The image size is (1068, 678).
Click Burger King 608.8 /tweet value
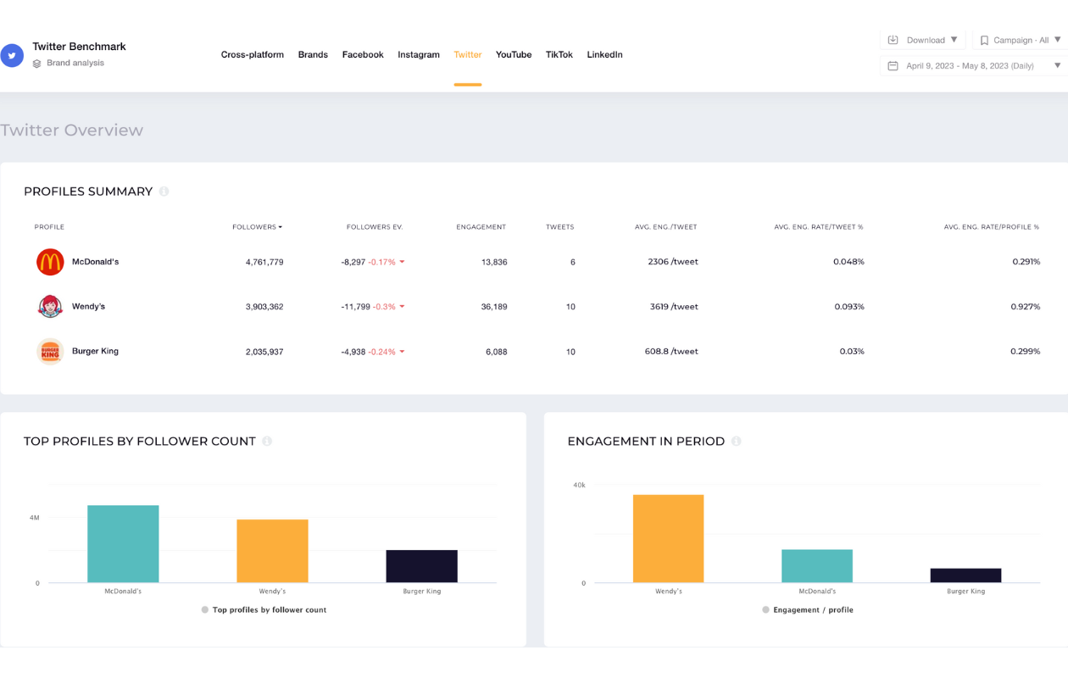[x=671, y=352]
